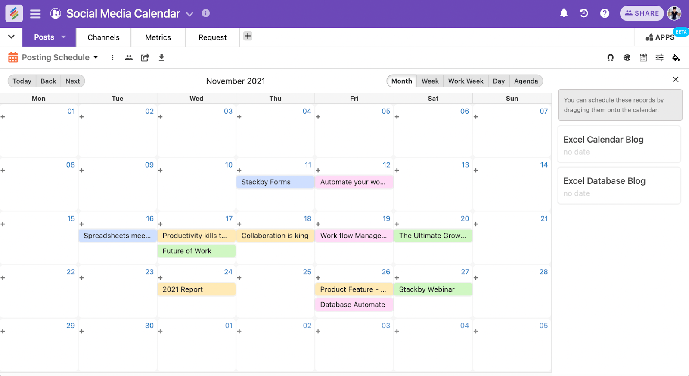This screenshot has height=376, width=689.
Task: Expand the Social Media Calendar title dropdown
Action: point(189,14)
